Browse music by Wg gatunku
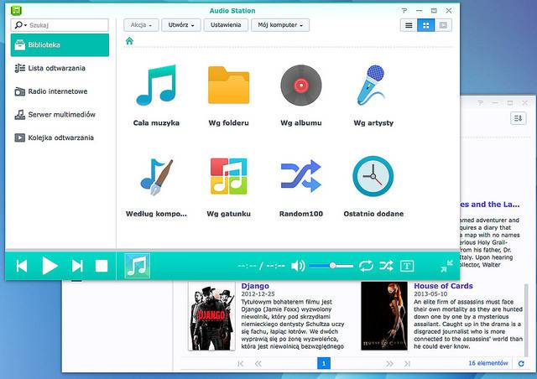Viewport: 537px width, 379px height. coord(228,185)
